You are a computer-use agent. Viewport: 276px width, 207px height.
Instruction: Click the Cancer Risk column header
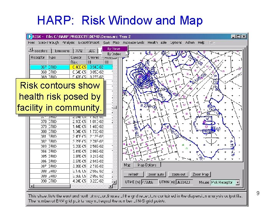point(78,60)
